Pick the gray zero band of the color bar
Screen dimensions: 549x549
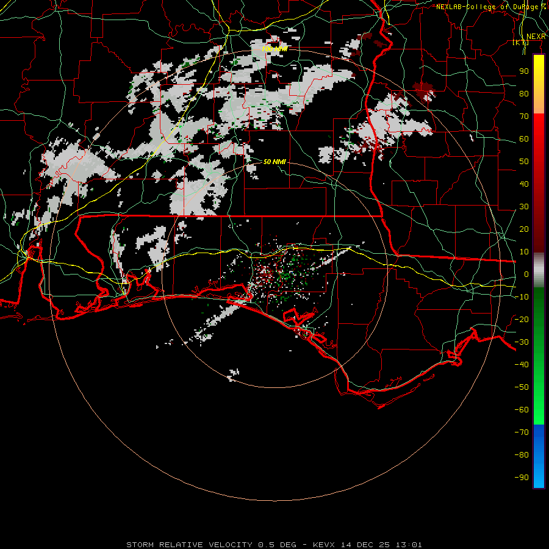(539, 270)
